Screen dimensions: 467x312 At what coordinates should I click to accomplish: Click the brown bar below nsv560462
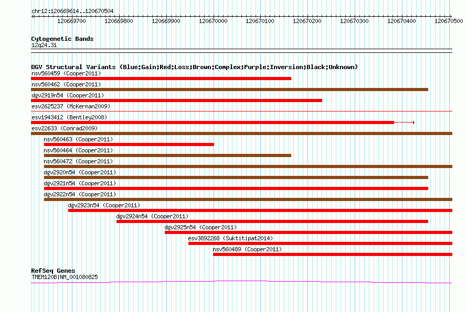(x=230, y=90)
